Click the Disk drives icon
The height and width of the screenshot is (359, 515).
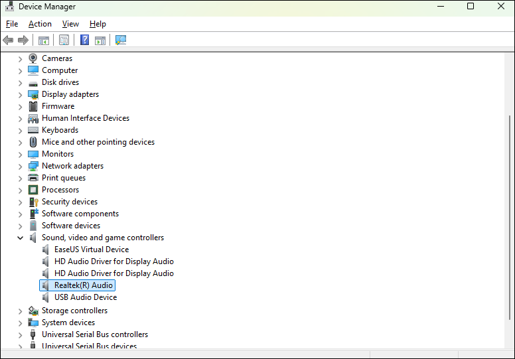click(33, 84)
